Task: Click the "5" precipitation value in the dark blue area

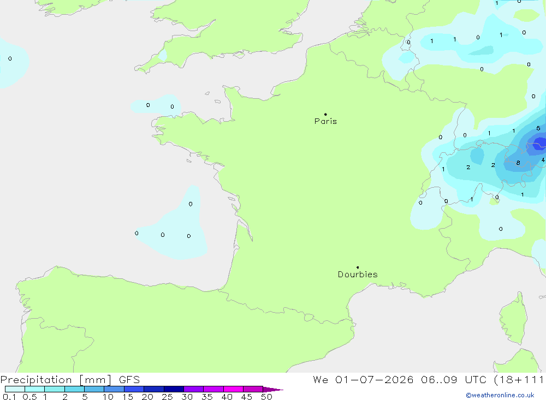Action: tap(538, 128)
